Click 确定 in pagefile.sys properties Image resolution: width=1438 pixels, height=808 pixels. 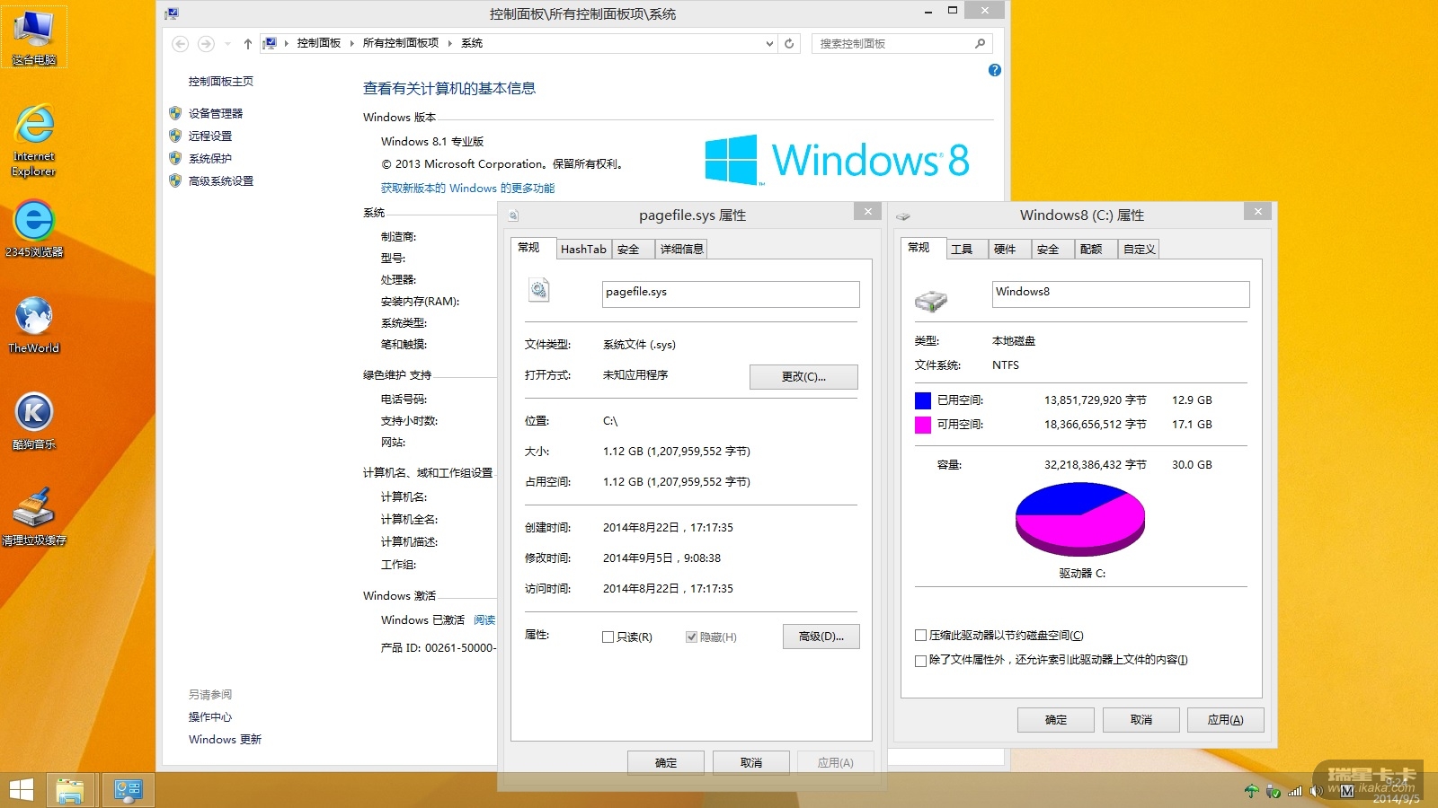click(x=666, y=763)
